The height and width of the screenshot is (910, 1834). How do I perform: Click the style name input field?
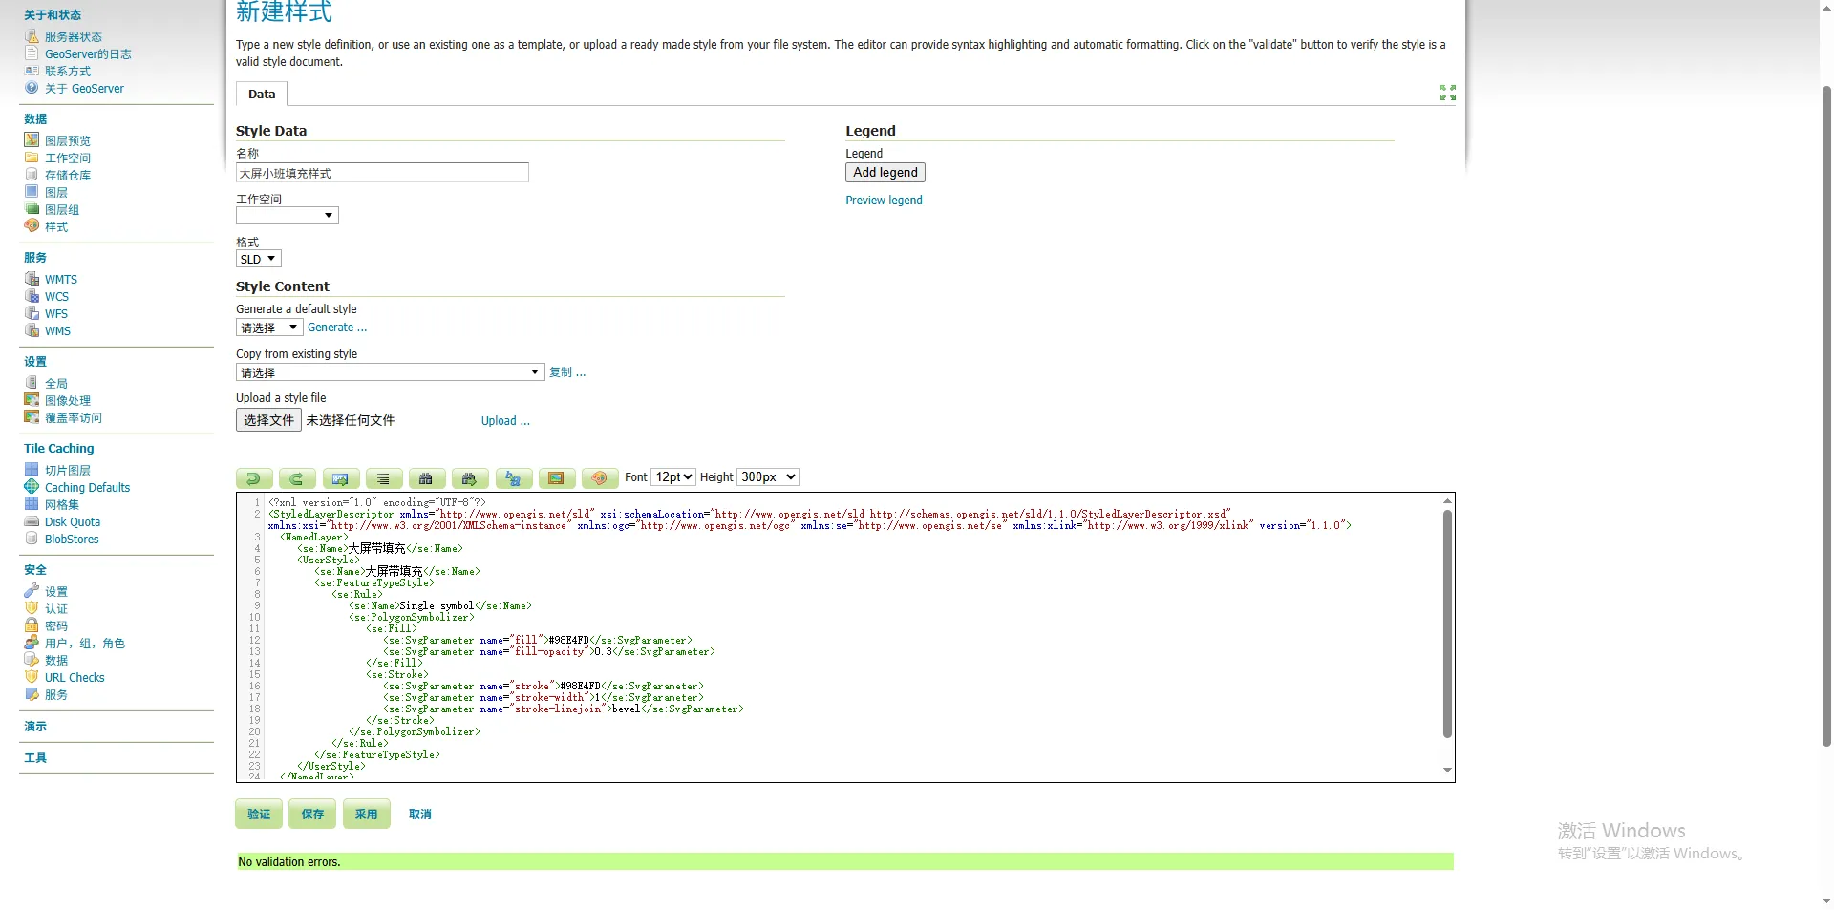pos(382,174)
